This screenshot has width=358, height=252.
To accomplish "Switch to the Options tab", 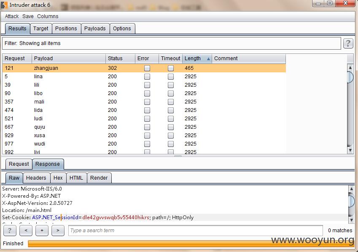I will coord(122,29).
